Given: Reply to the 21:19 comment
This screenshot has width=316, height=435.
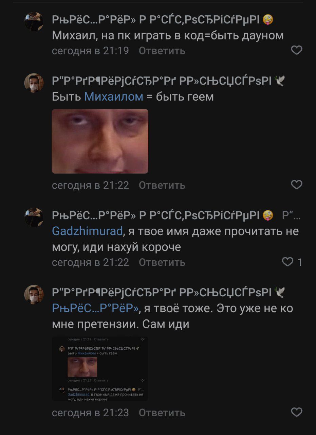Looking at the screenshot, I should tap(162, 51).
